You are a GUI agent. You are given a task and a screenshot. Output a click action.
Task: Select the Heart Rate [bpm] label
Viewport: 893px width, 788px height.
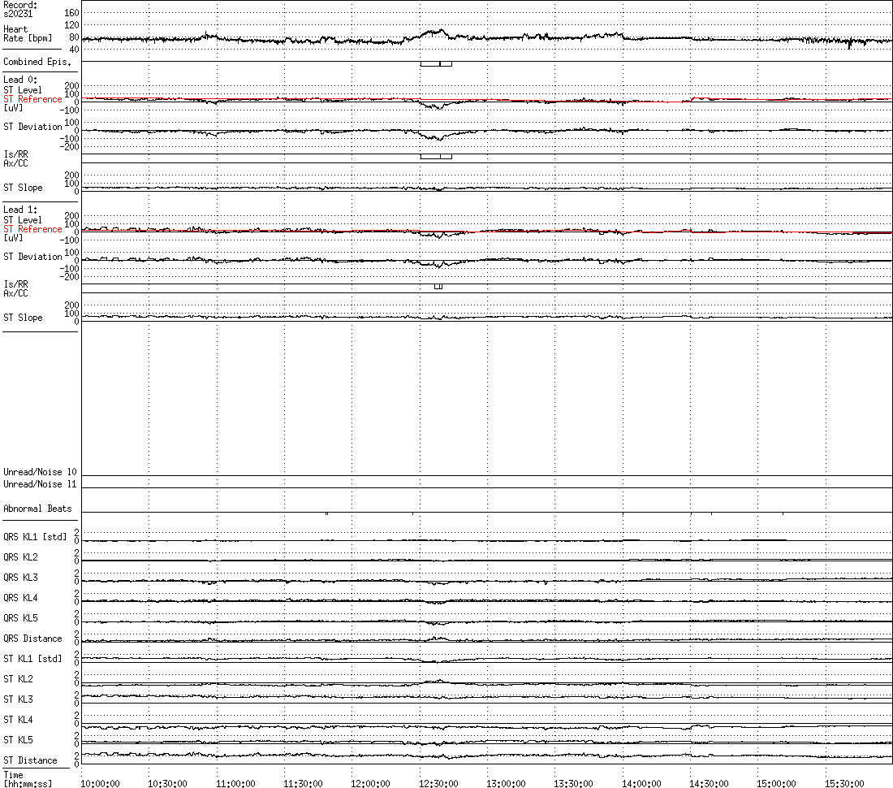28,33
